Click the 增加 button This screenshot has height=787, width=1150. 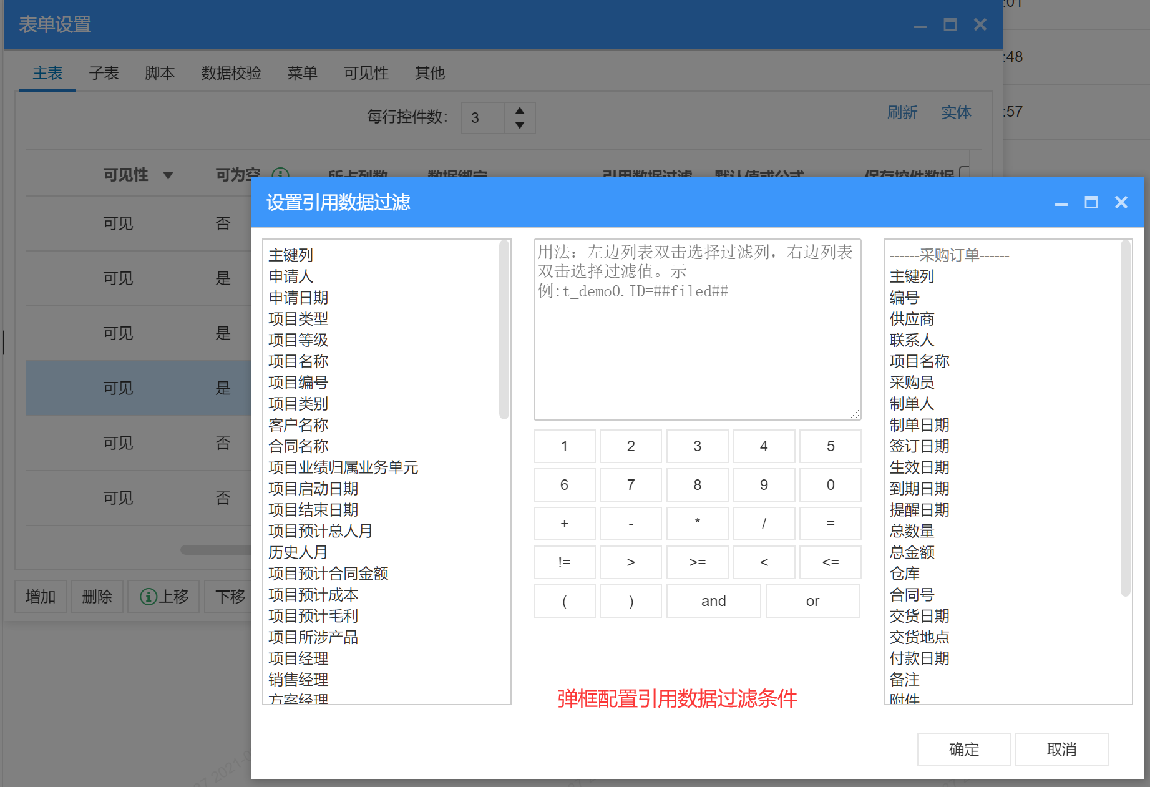[x=41, y=597]
